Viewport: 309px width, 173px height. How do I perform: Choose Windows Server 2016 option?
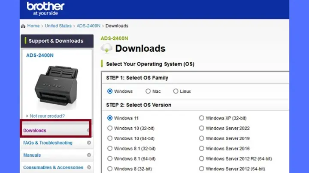(x=201, y=149)
